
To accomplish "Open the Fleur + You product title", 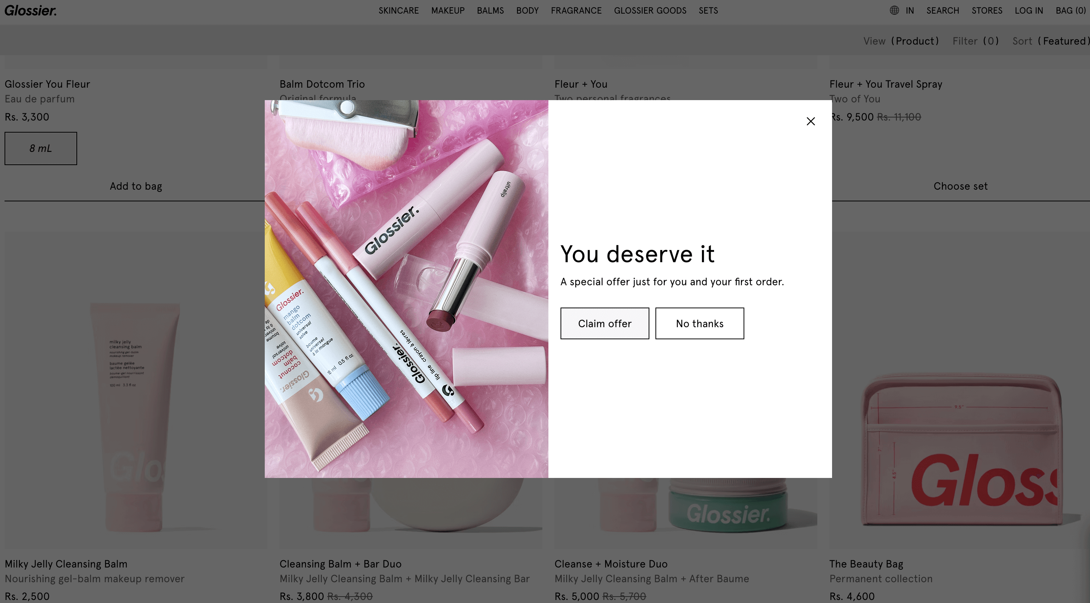I will tap(581, 84).
